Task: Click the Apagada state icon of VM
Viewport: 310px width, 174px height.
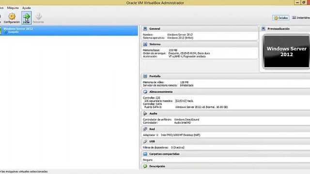Action: tap(5, 32)
